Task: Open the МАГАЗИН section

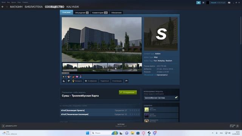Action: point(16,7)
